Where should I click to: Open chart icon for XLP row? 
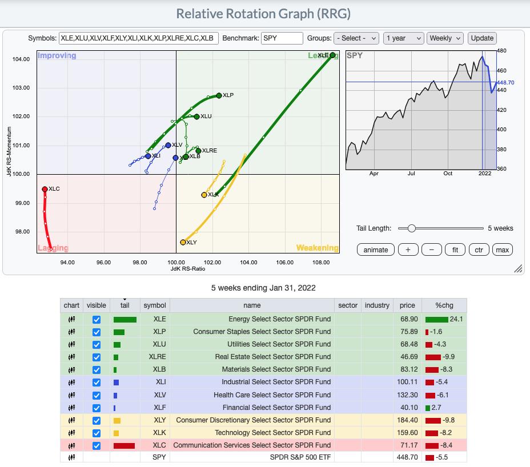(x=71, y=332)
